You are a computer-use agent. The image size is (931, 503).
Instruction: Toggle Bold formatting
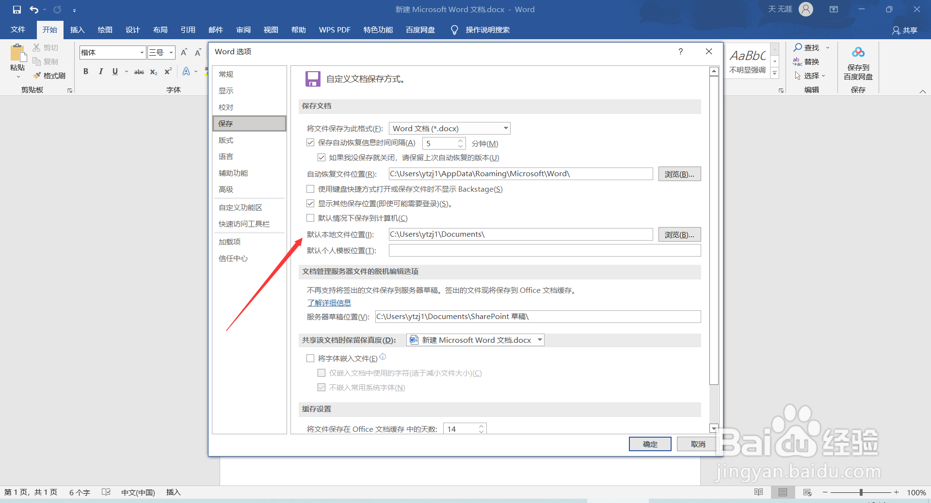coord(86,72)
